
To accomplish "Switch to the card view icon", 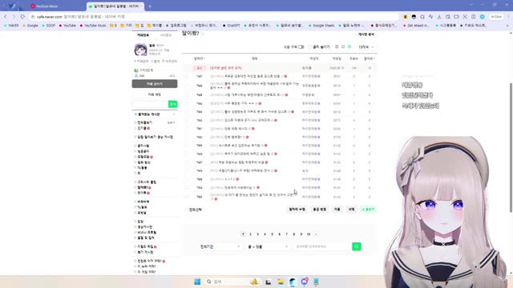I will point(343,47).
